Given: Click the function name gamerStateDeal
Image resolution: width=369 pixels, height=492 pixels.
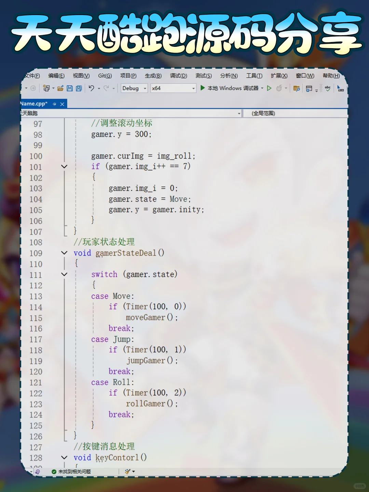Looking at the screenshot, I should click(126, 253).
